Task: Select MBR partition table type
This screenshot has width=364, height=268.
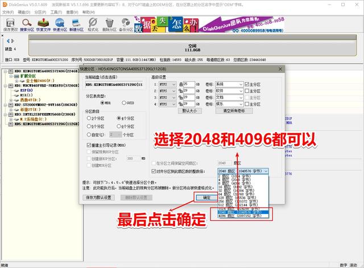Action: click(x=102, y=102)
